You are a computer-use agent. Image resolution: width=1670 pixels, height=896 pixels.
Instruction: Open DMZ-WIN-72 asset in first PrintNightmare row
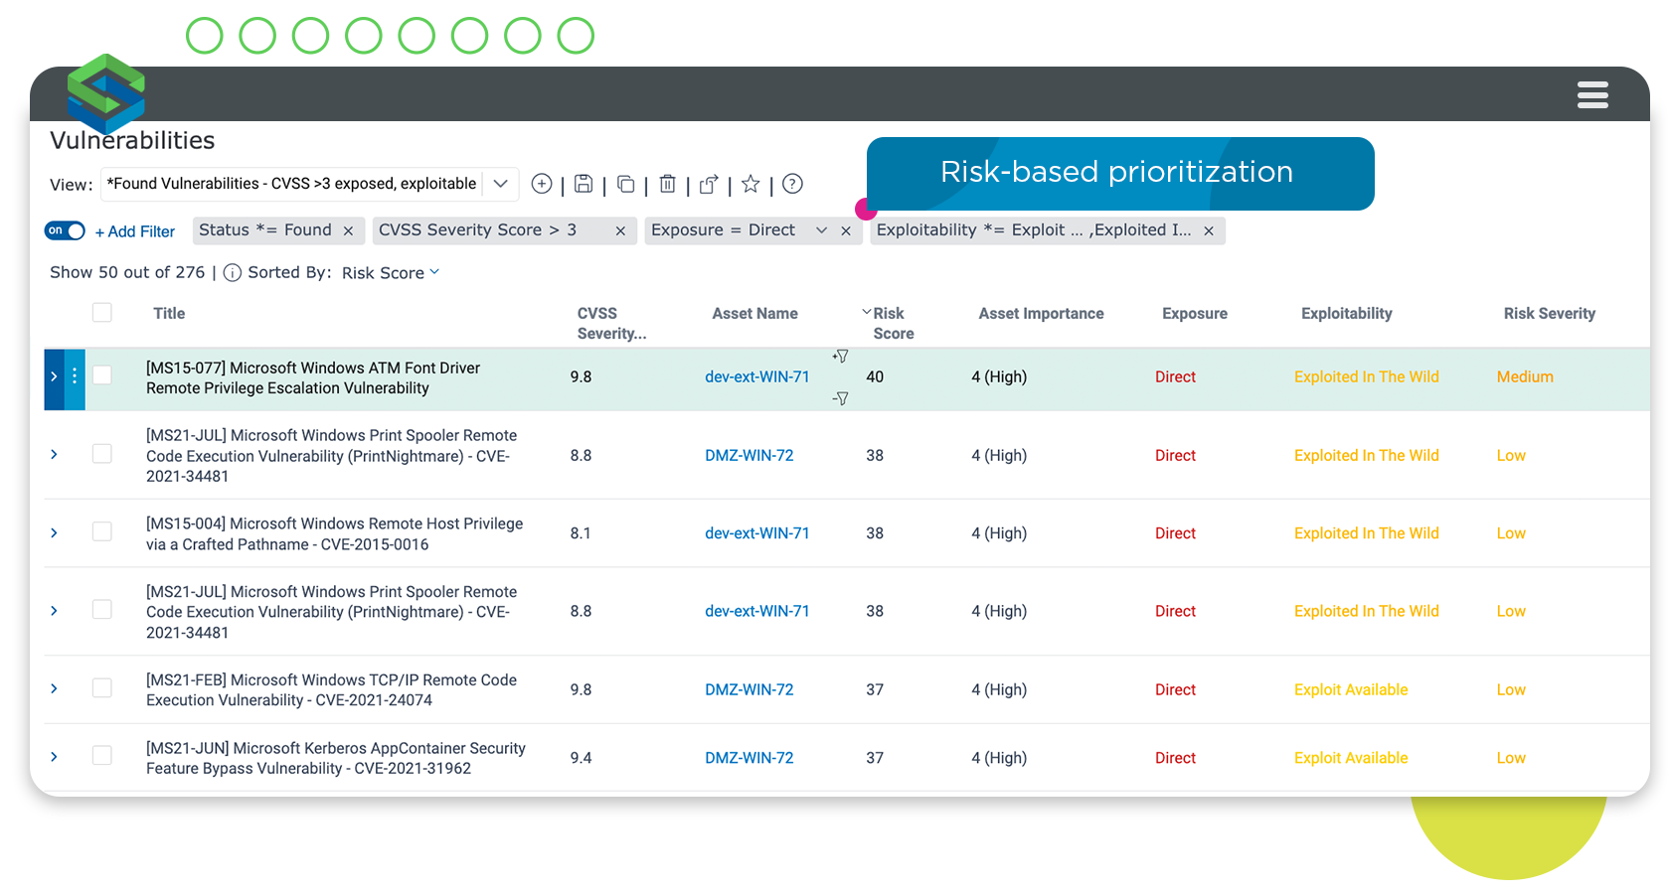click(750, 456)
